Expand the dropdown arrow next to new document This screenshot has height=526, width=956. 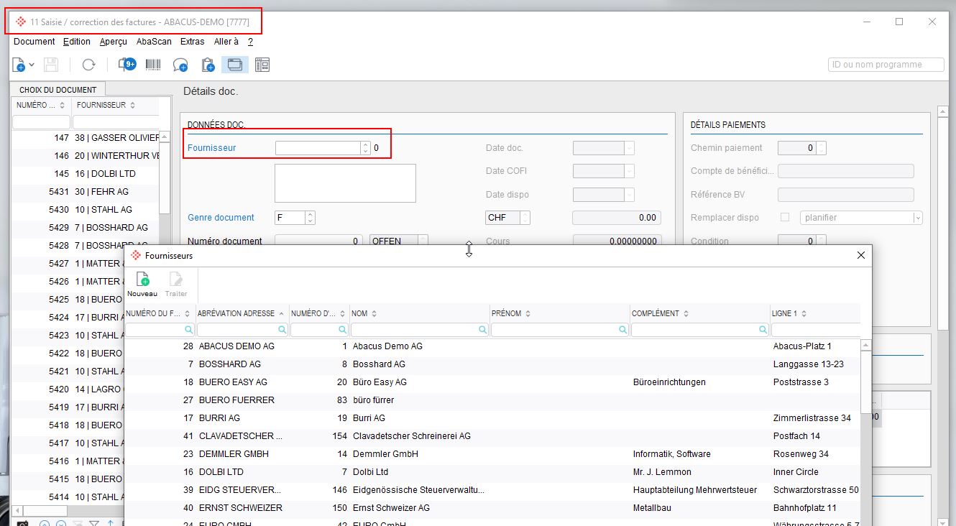[32, 65]
